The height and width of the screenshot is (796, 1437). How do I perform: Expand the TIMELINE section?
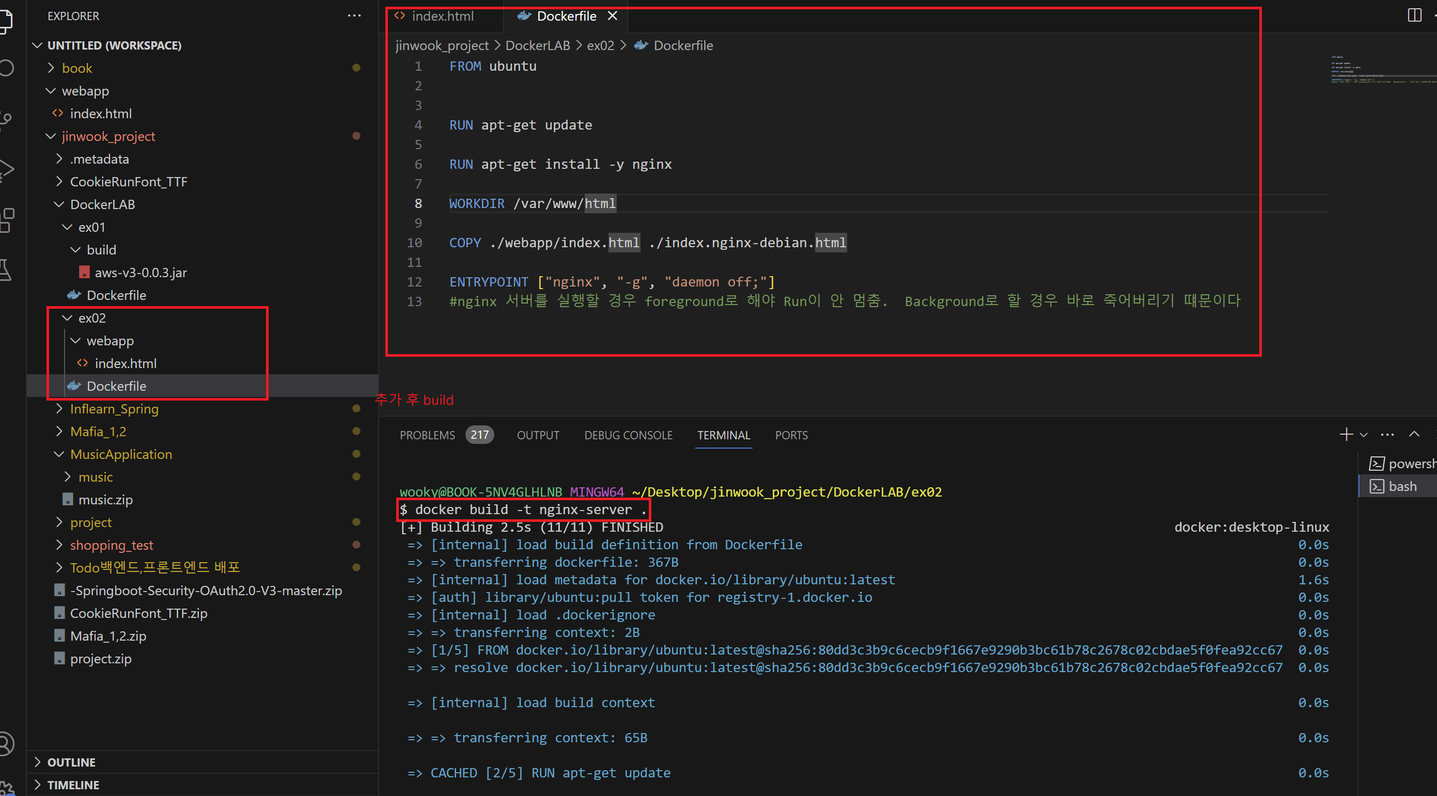coord(72,785)
